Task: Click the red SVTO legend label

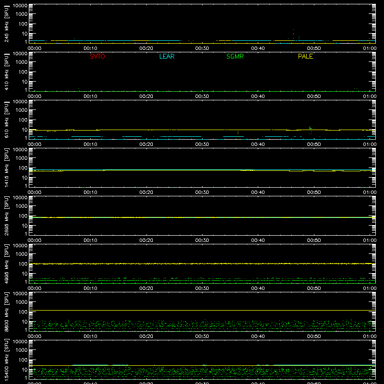Action: click(x=97, y=56)
